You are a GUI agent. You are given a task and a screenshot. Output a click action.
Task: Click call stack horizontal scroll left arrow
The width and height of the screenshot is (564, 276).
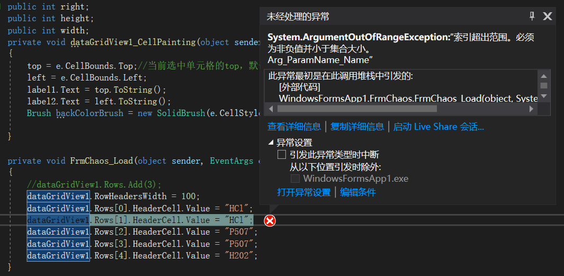pyautogui.click(x=271, y=109)
